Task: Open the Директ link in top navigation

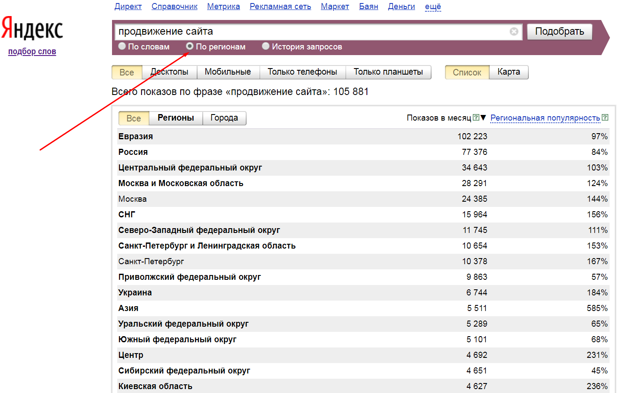Action: 128,7
